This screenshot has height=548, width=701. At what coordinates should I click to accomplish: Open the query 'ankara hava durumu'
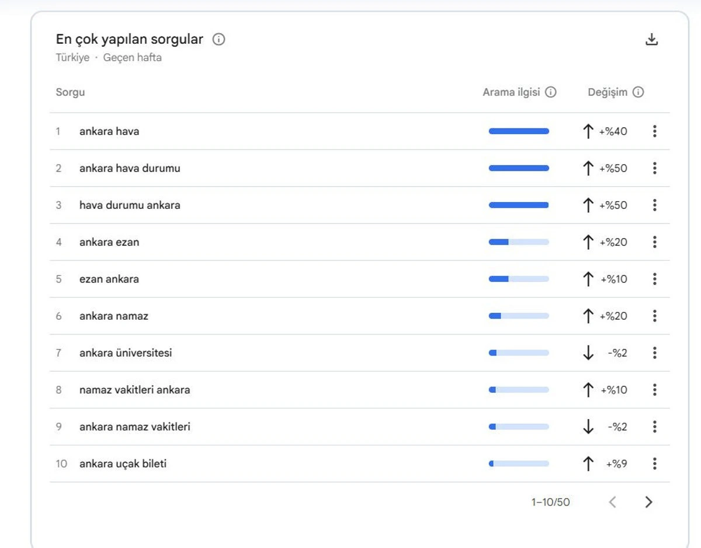[130, 168]
